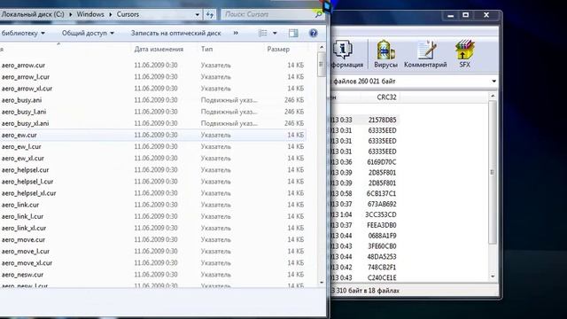Select the file aero_ew.cur
This screenshot has height=319, width=567.
click(x=19, y=136)
